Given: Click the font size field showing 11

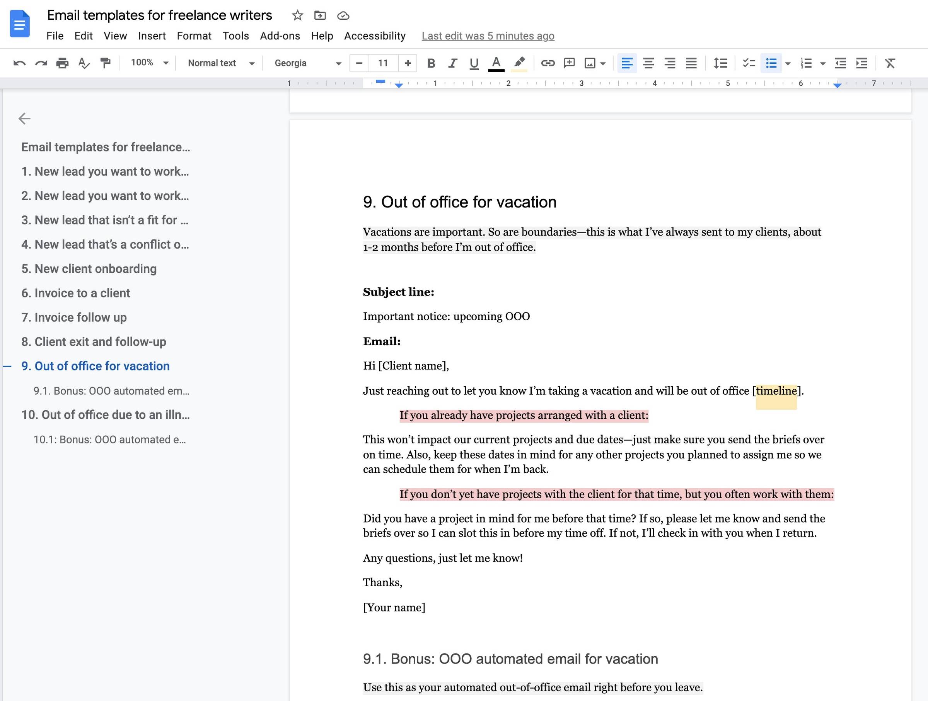Looking at the screenshot, I should tap(383, 63).
